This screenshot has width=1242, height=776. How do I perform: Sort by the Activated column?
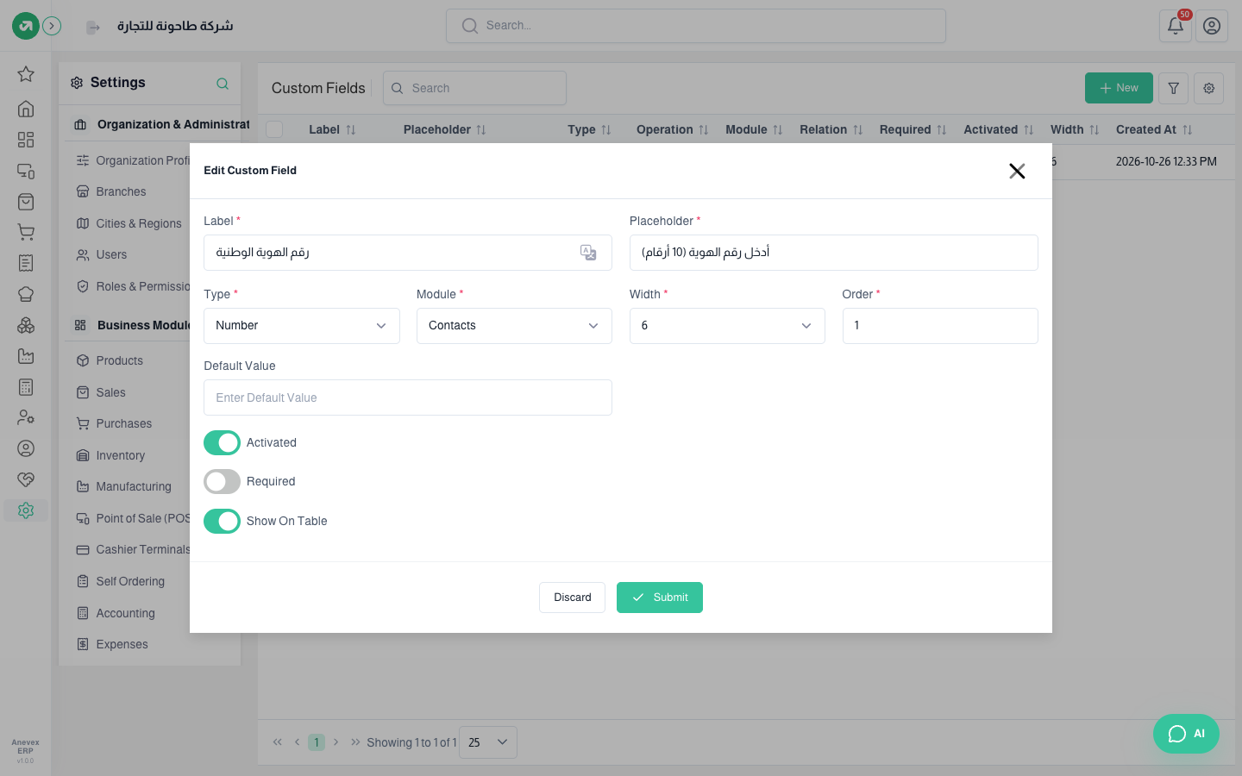pos(999,129)
